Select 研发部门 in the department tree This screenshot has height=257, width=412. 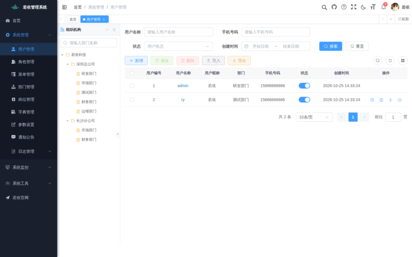pos(89,74)
